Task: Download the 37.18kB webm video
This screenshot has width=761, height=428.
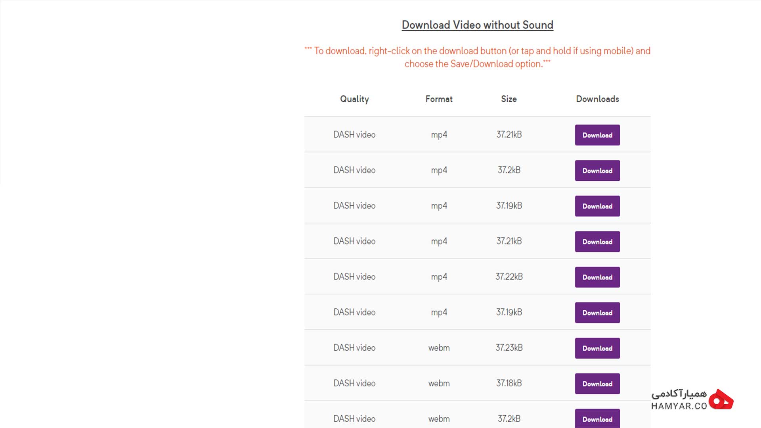Action: tap(597, 384)
